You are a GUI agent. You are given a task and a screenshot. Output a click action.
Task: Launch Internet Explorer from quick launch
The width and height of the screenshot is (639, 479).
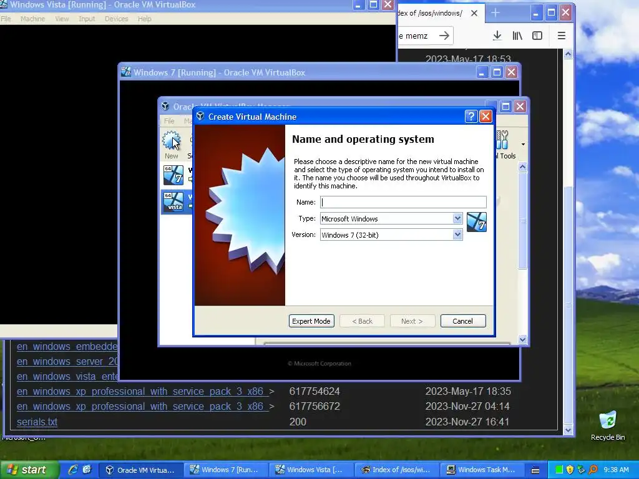point(73,470)
